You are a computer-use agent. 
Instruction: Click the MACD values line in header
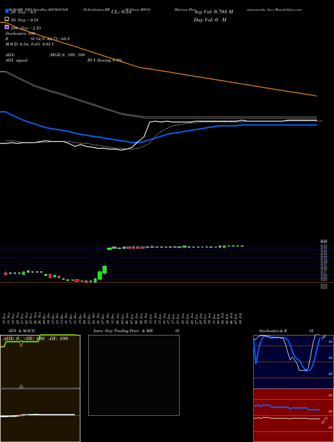[x=30, y=44]
